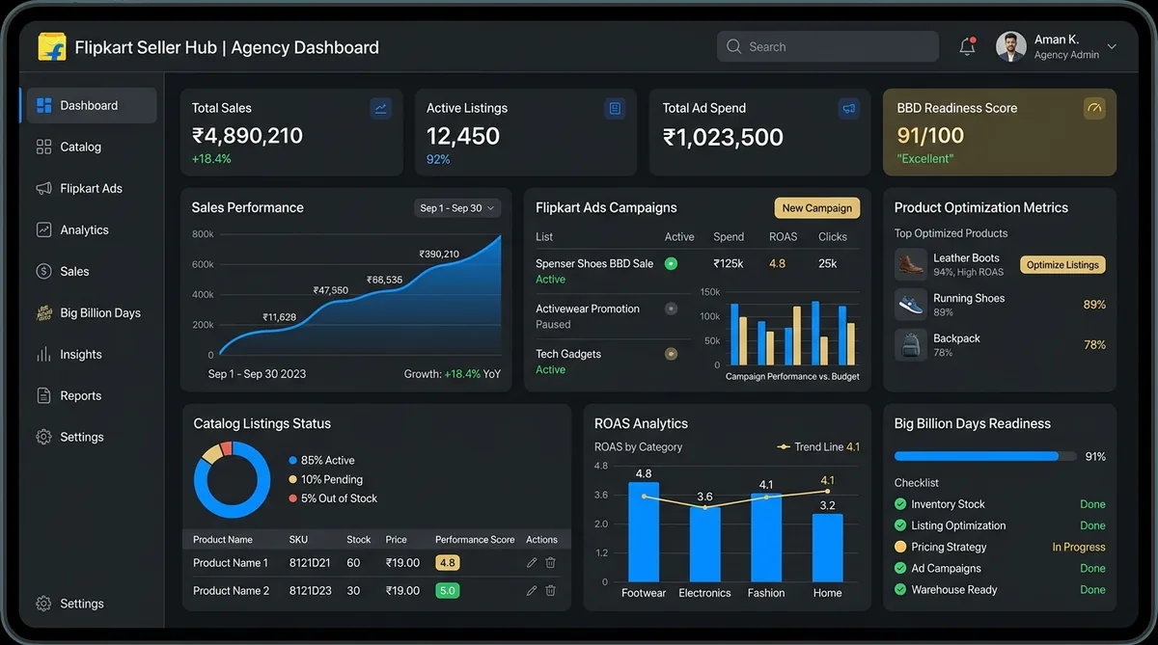This screenshot has height=645, width=1158.
Task: Click the 5% Out of Stock legend dot
Action: pos(292,498)
